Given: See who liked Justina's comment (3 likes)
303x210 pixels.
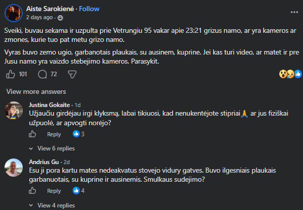Looking at the screenshot, I should 78,134.
